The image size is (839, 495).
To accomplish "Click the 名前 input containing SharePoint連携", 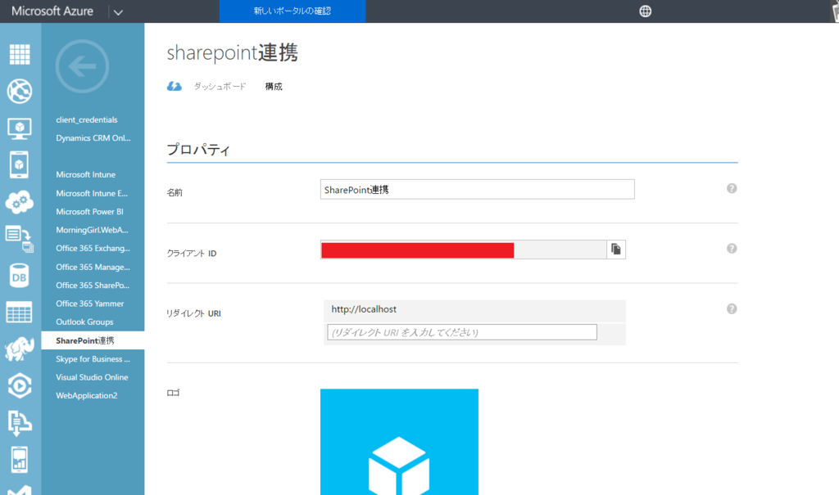I will click(x=478, y=189).
